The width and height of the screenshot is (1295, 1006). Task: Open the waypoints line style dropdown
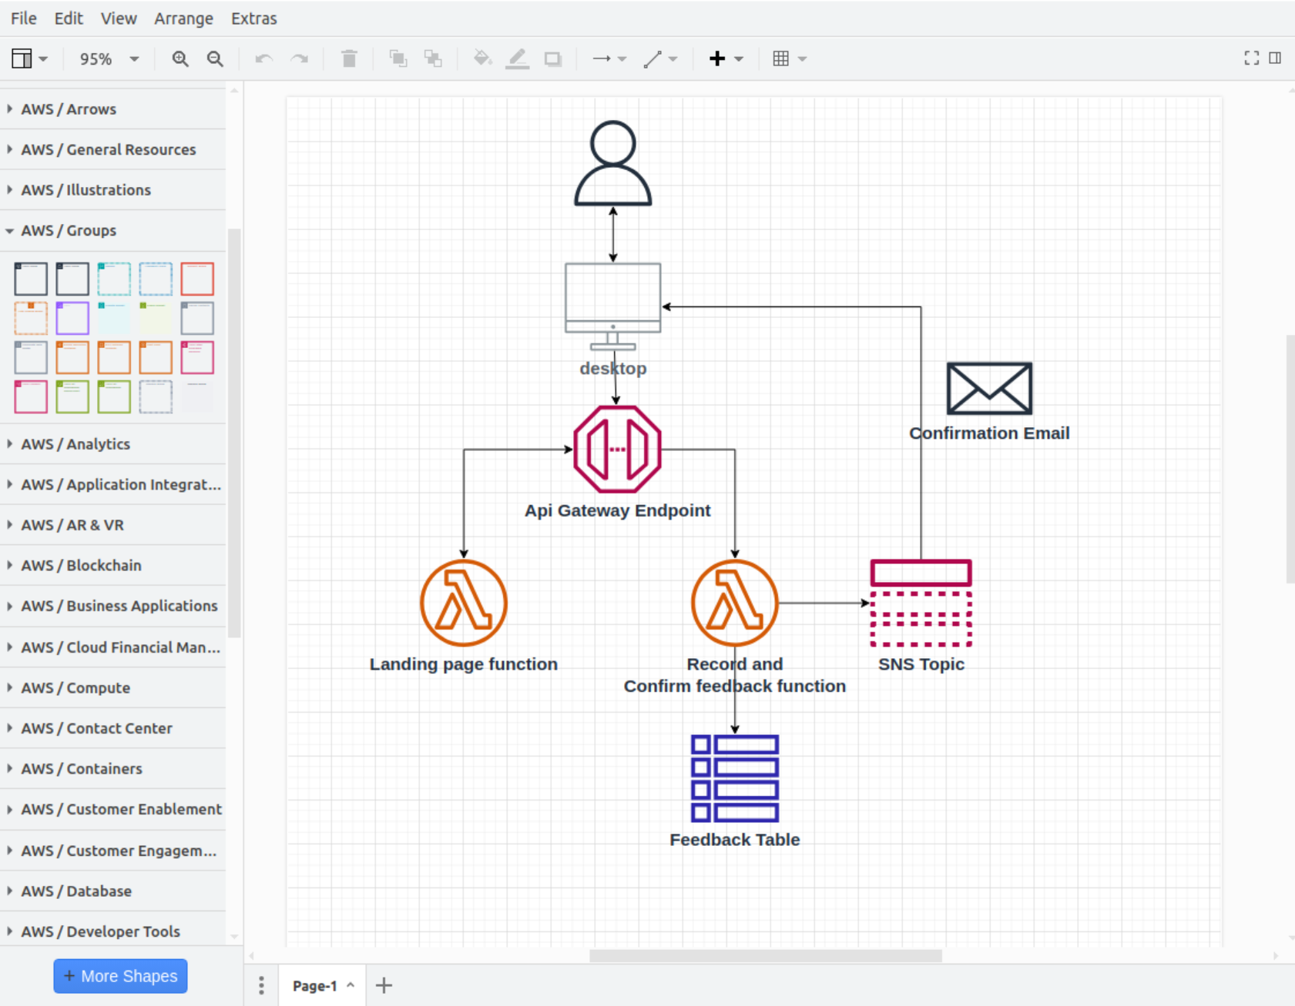point(660,58)
